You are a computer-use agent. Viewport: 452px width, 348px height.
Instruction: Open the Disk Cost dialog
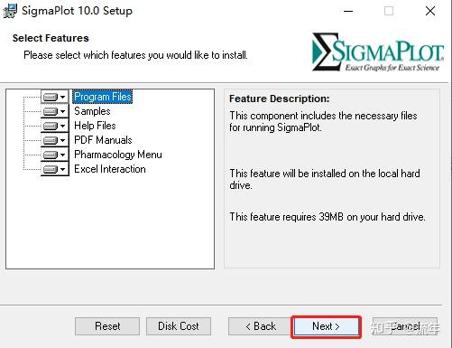point(179,326)
